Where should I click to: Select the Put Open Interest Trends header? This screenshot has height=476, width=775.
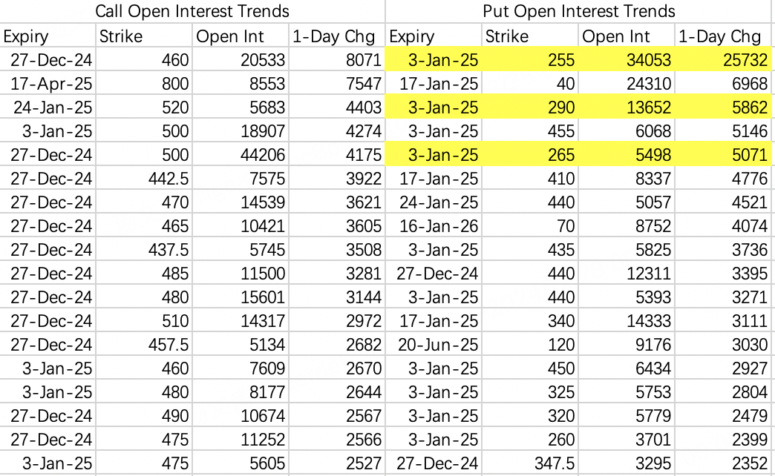(579, 11)
